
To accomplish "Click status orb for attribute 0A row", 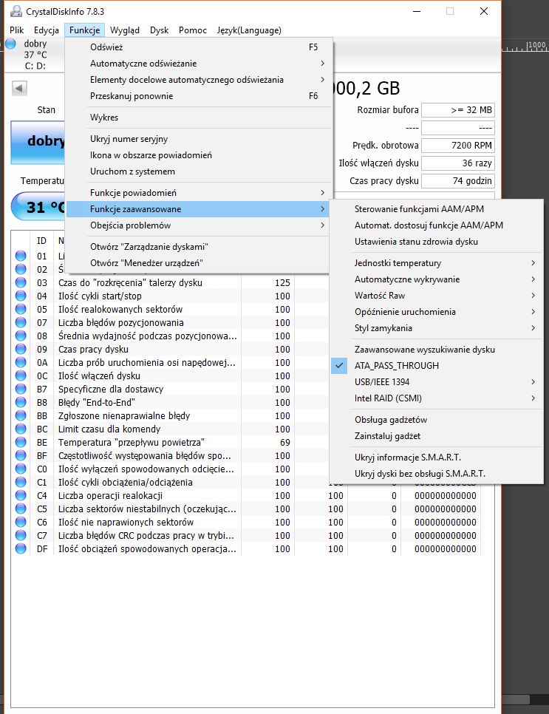I will (x=21, y=362).
